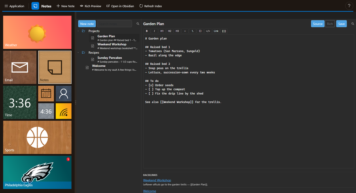Click the '[x] Order seeds' line
Image resolution: width=356 pixels, height=193 pixels.
(159, 85)
